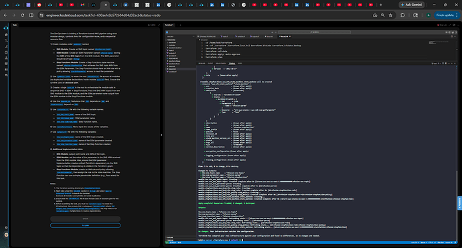Expand the terminal pane to fullscreen

[450, 25]
